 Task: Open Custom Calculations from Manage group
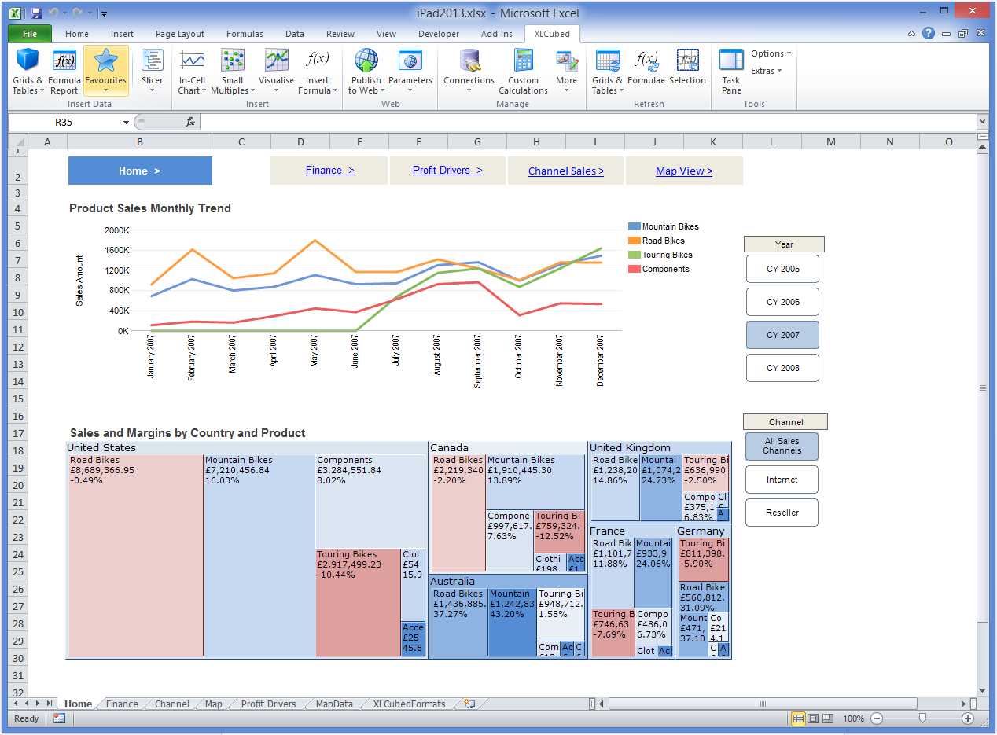523,61
